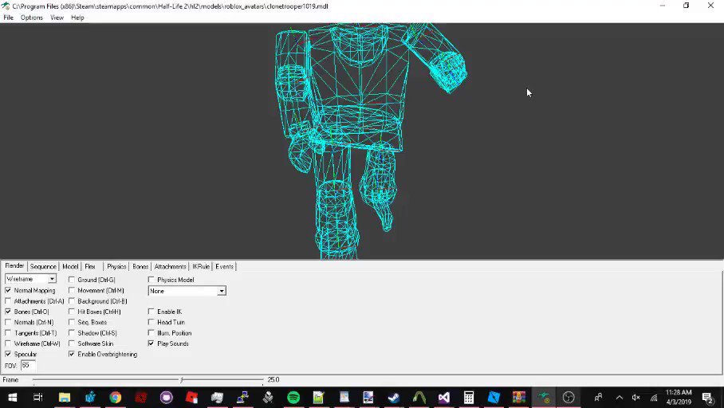This screenshot has width=724, height=408.
Task: Switch to the Model tab
Action: 70,266
